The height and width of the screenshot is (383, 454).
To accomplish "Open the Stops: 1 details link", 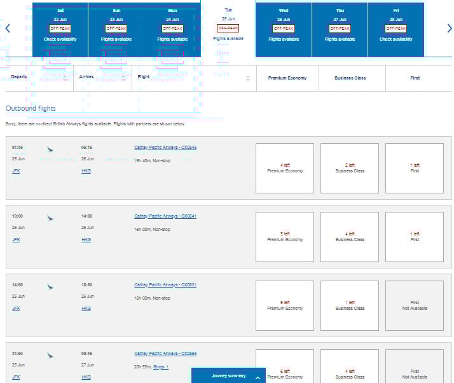I will (x=161, y=366).
